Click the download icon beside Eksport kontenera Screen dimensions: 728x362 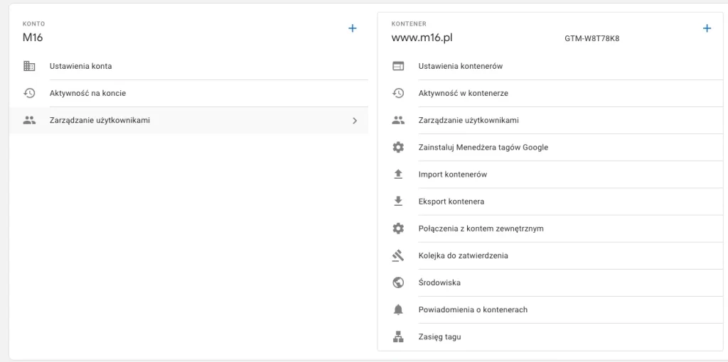point(398,201)
